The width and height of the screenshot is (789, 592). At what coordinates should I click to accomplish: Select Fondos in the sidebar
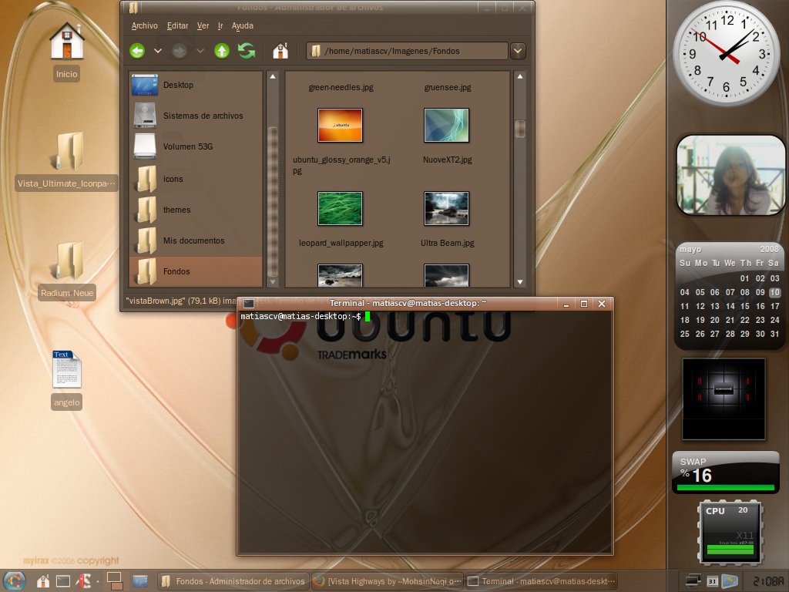[x=196, y=271]
